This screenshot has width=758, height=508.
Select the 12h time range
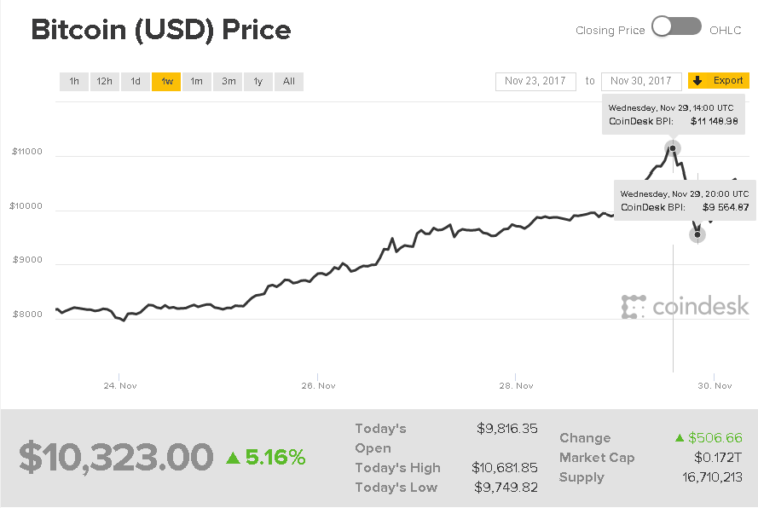tap(105, 82)
